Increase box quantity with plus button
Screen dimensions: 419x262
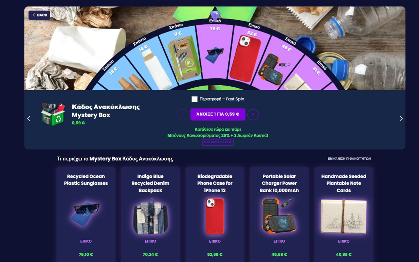point(253,114)
